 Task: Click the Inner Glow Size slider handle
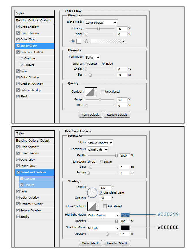(90, 75)
